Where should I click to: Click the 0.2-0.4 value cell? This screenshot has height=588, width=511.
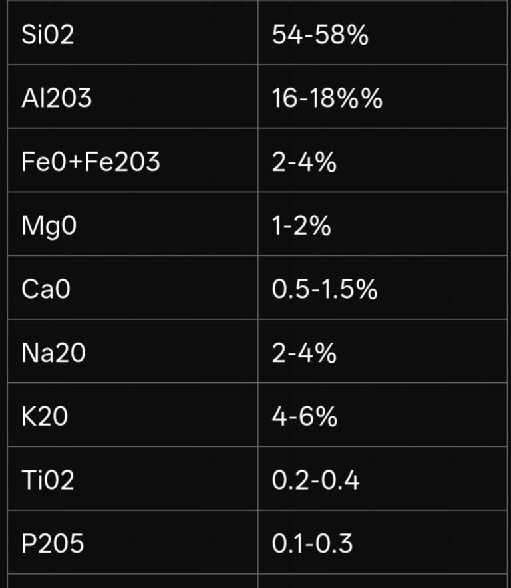click(x=383, y=478)
